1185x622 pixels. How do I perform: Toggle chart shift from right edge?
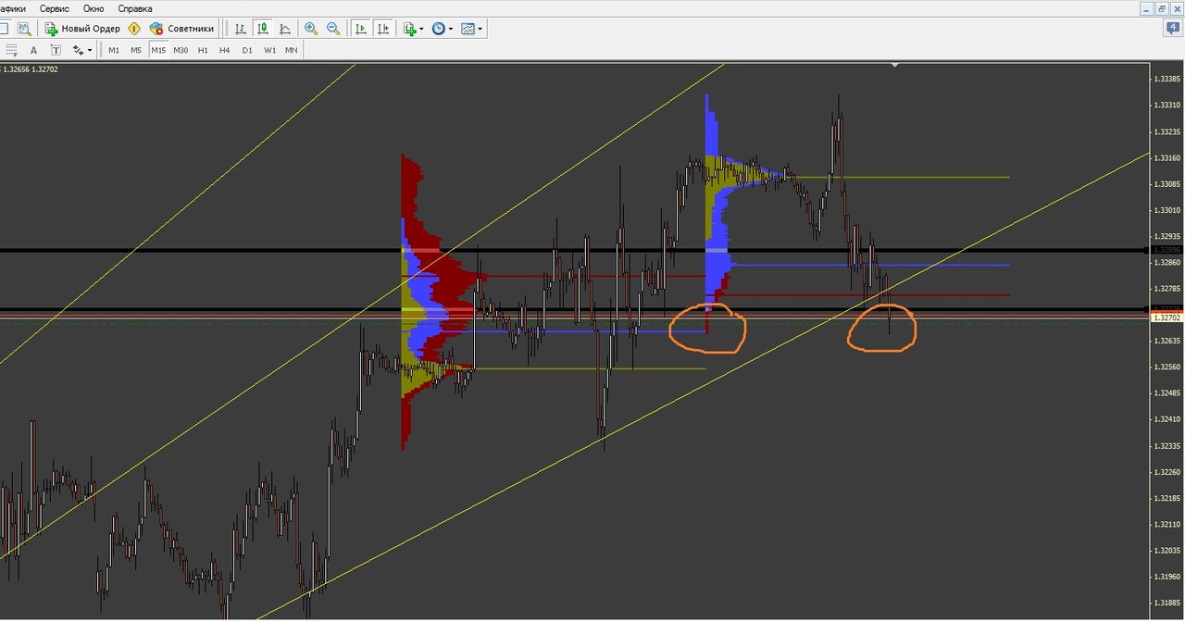point(383,29)
